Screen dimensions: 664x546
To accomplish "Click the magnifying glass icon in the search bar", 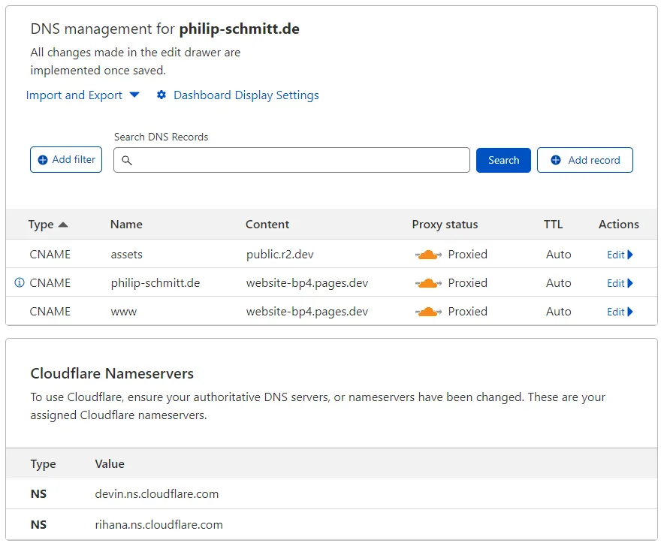I will (x=128, y=160).
